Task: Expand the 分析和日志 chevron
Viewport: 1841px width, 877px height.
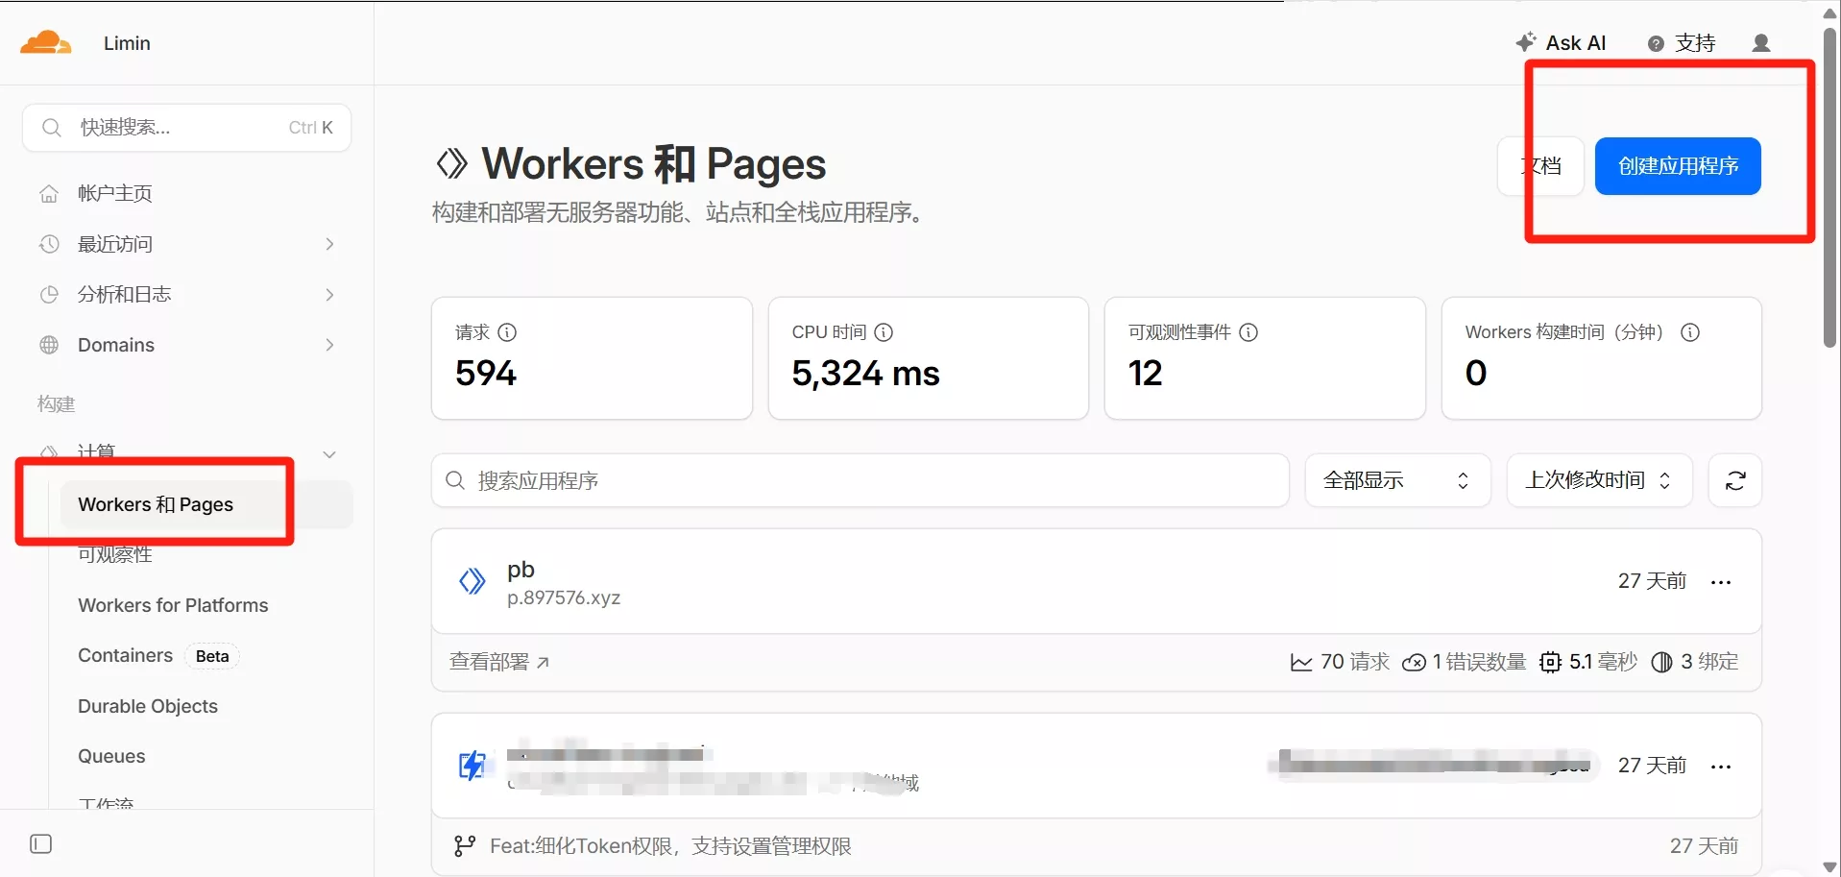Action: pos(329,295)
